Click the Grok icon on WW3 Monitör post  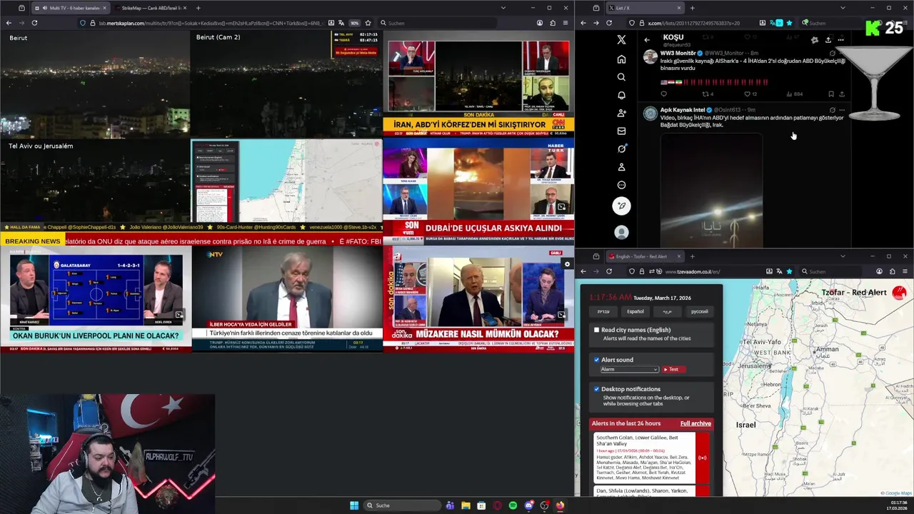pos(832,54)
